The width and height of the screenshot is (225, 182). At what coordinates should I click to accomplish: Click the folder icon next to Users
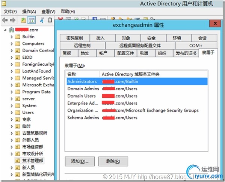(x=18, y=112)
